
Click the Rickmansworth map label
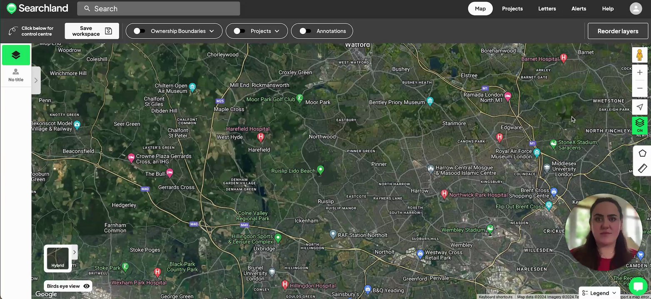coord(270,85)
